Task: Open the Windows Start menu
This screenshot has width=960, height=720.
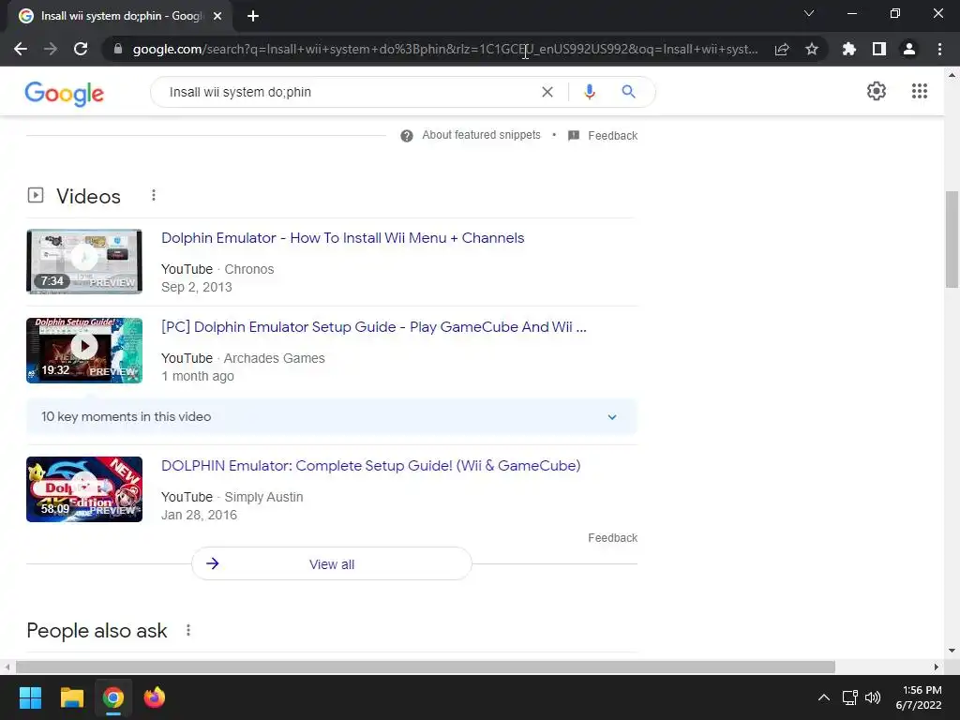Action: coord(30,697)
